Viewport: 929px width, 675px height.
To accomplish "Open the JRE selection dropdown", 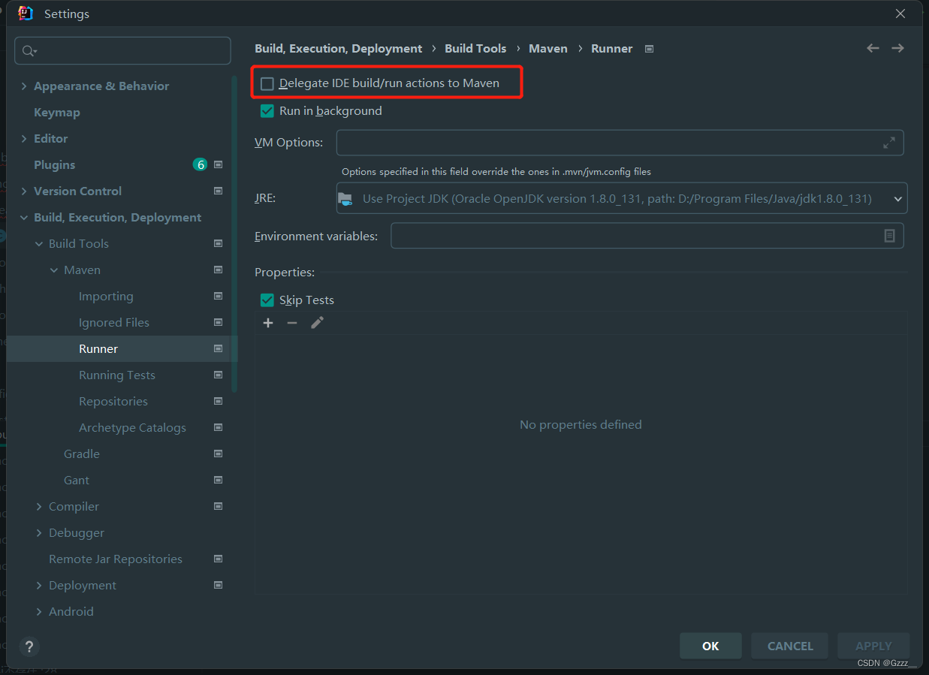I will click(897, 198).
